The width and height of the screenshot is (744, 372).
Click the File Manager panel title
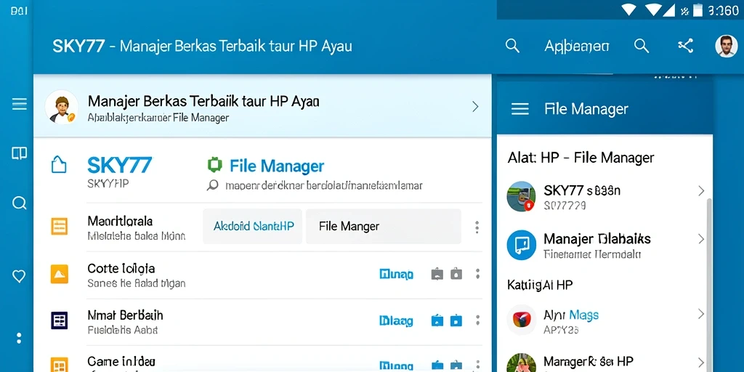[x=586, y=109]
